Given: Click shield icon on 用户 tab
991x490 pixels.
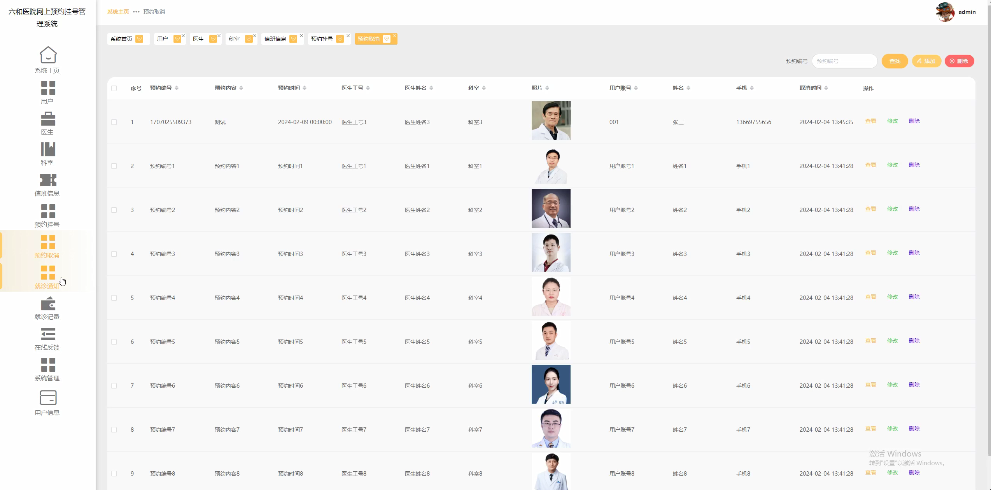Looking at the screenshot, I should click(x=177, y=39).
